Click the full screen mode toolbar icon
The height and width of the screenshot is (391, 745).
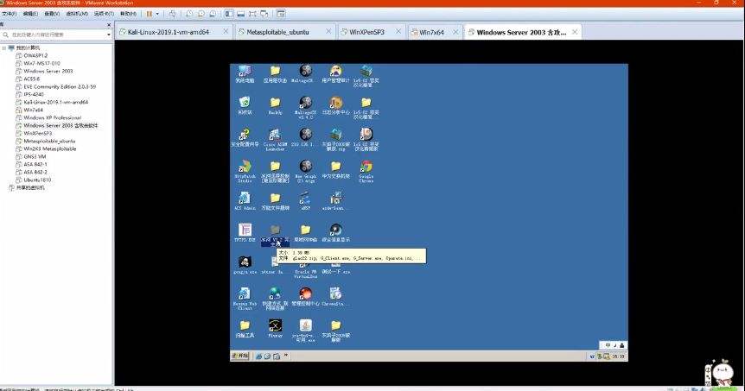click(252, 14)
